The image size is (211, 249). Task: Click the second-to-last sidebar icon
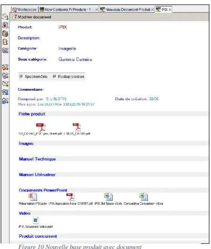coord(5,92)
